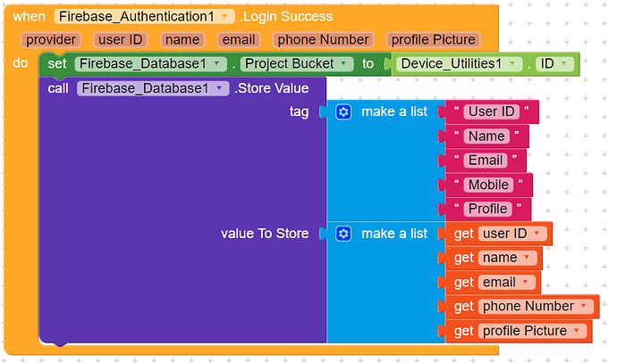The width and height of the screenshot is (617, 363).
Task: Click the email event parameter
Action: (239, 40)
